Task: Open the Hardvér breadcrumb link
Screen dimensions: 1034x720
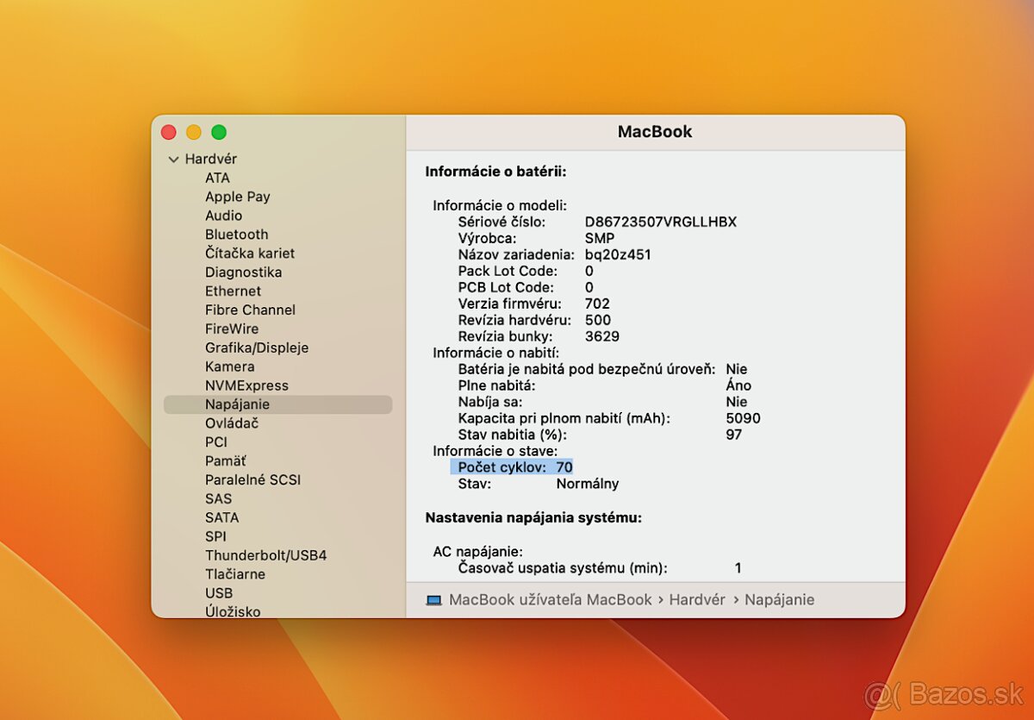Action: click(x=697, y=599)
